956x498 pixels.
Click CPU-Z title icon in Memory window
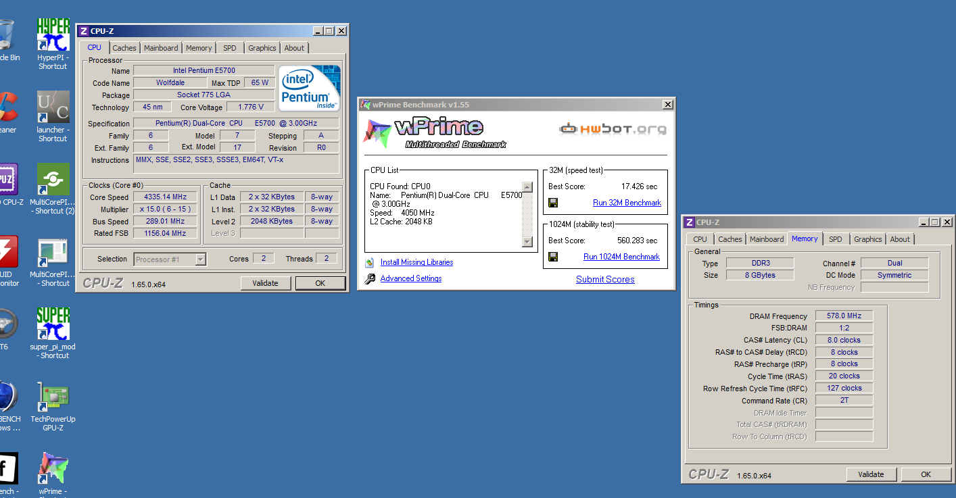pos(689,222)
